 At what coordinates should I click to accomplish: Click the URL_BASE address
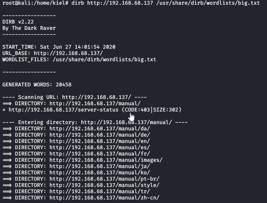click(x=68, y=53)
